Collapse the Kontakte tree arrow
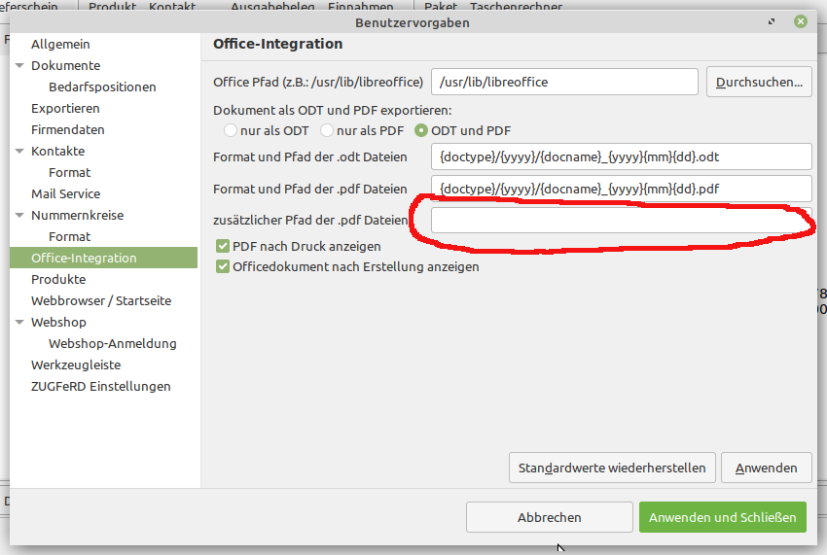827x555 pixels. (20, 152)
